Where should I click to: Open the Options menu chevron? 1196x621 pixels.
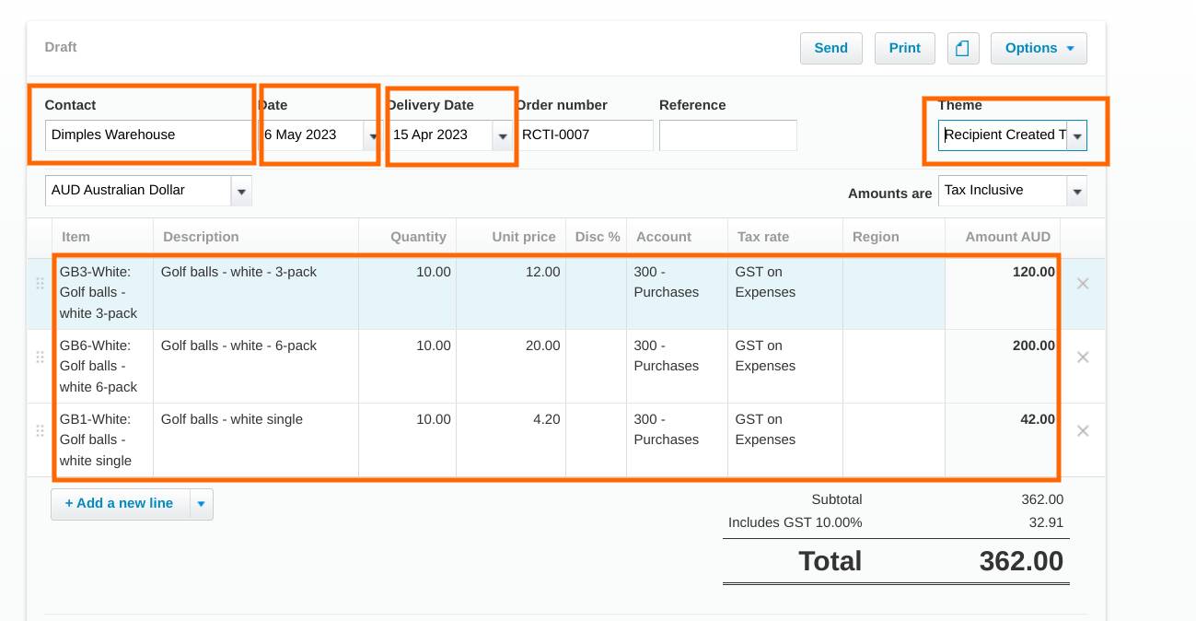[1069, 48]
